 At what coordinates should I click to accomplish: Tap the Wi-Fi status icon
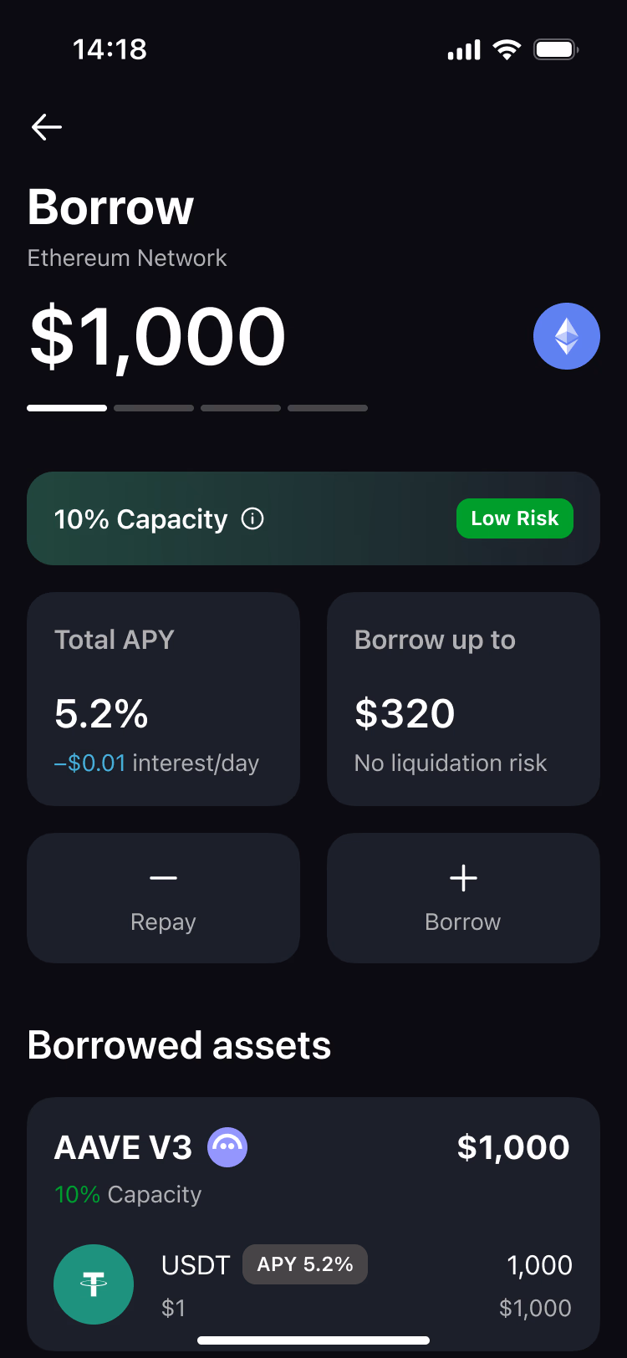click(507, 49)
